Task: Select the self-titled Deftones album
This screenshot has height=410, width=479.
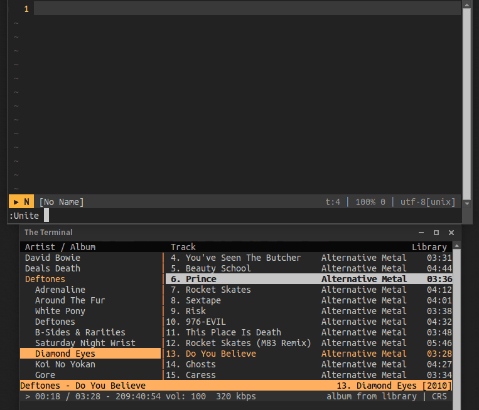Action: point(55,322)
